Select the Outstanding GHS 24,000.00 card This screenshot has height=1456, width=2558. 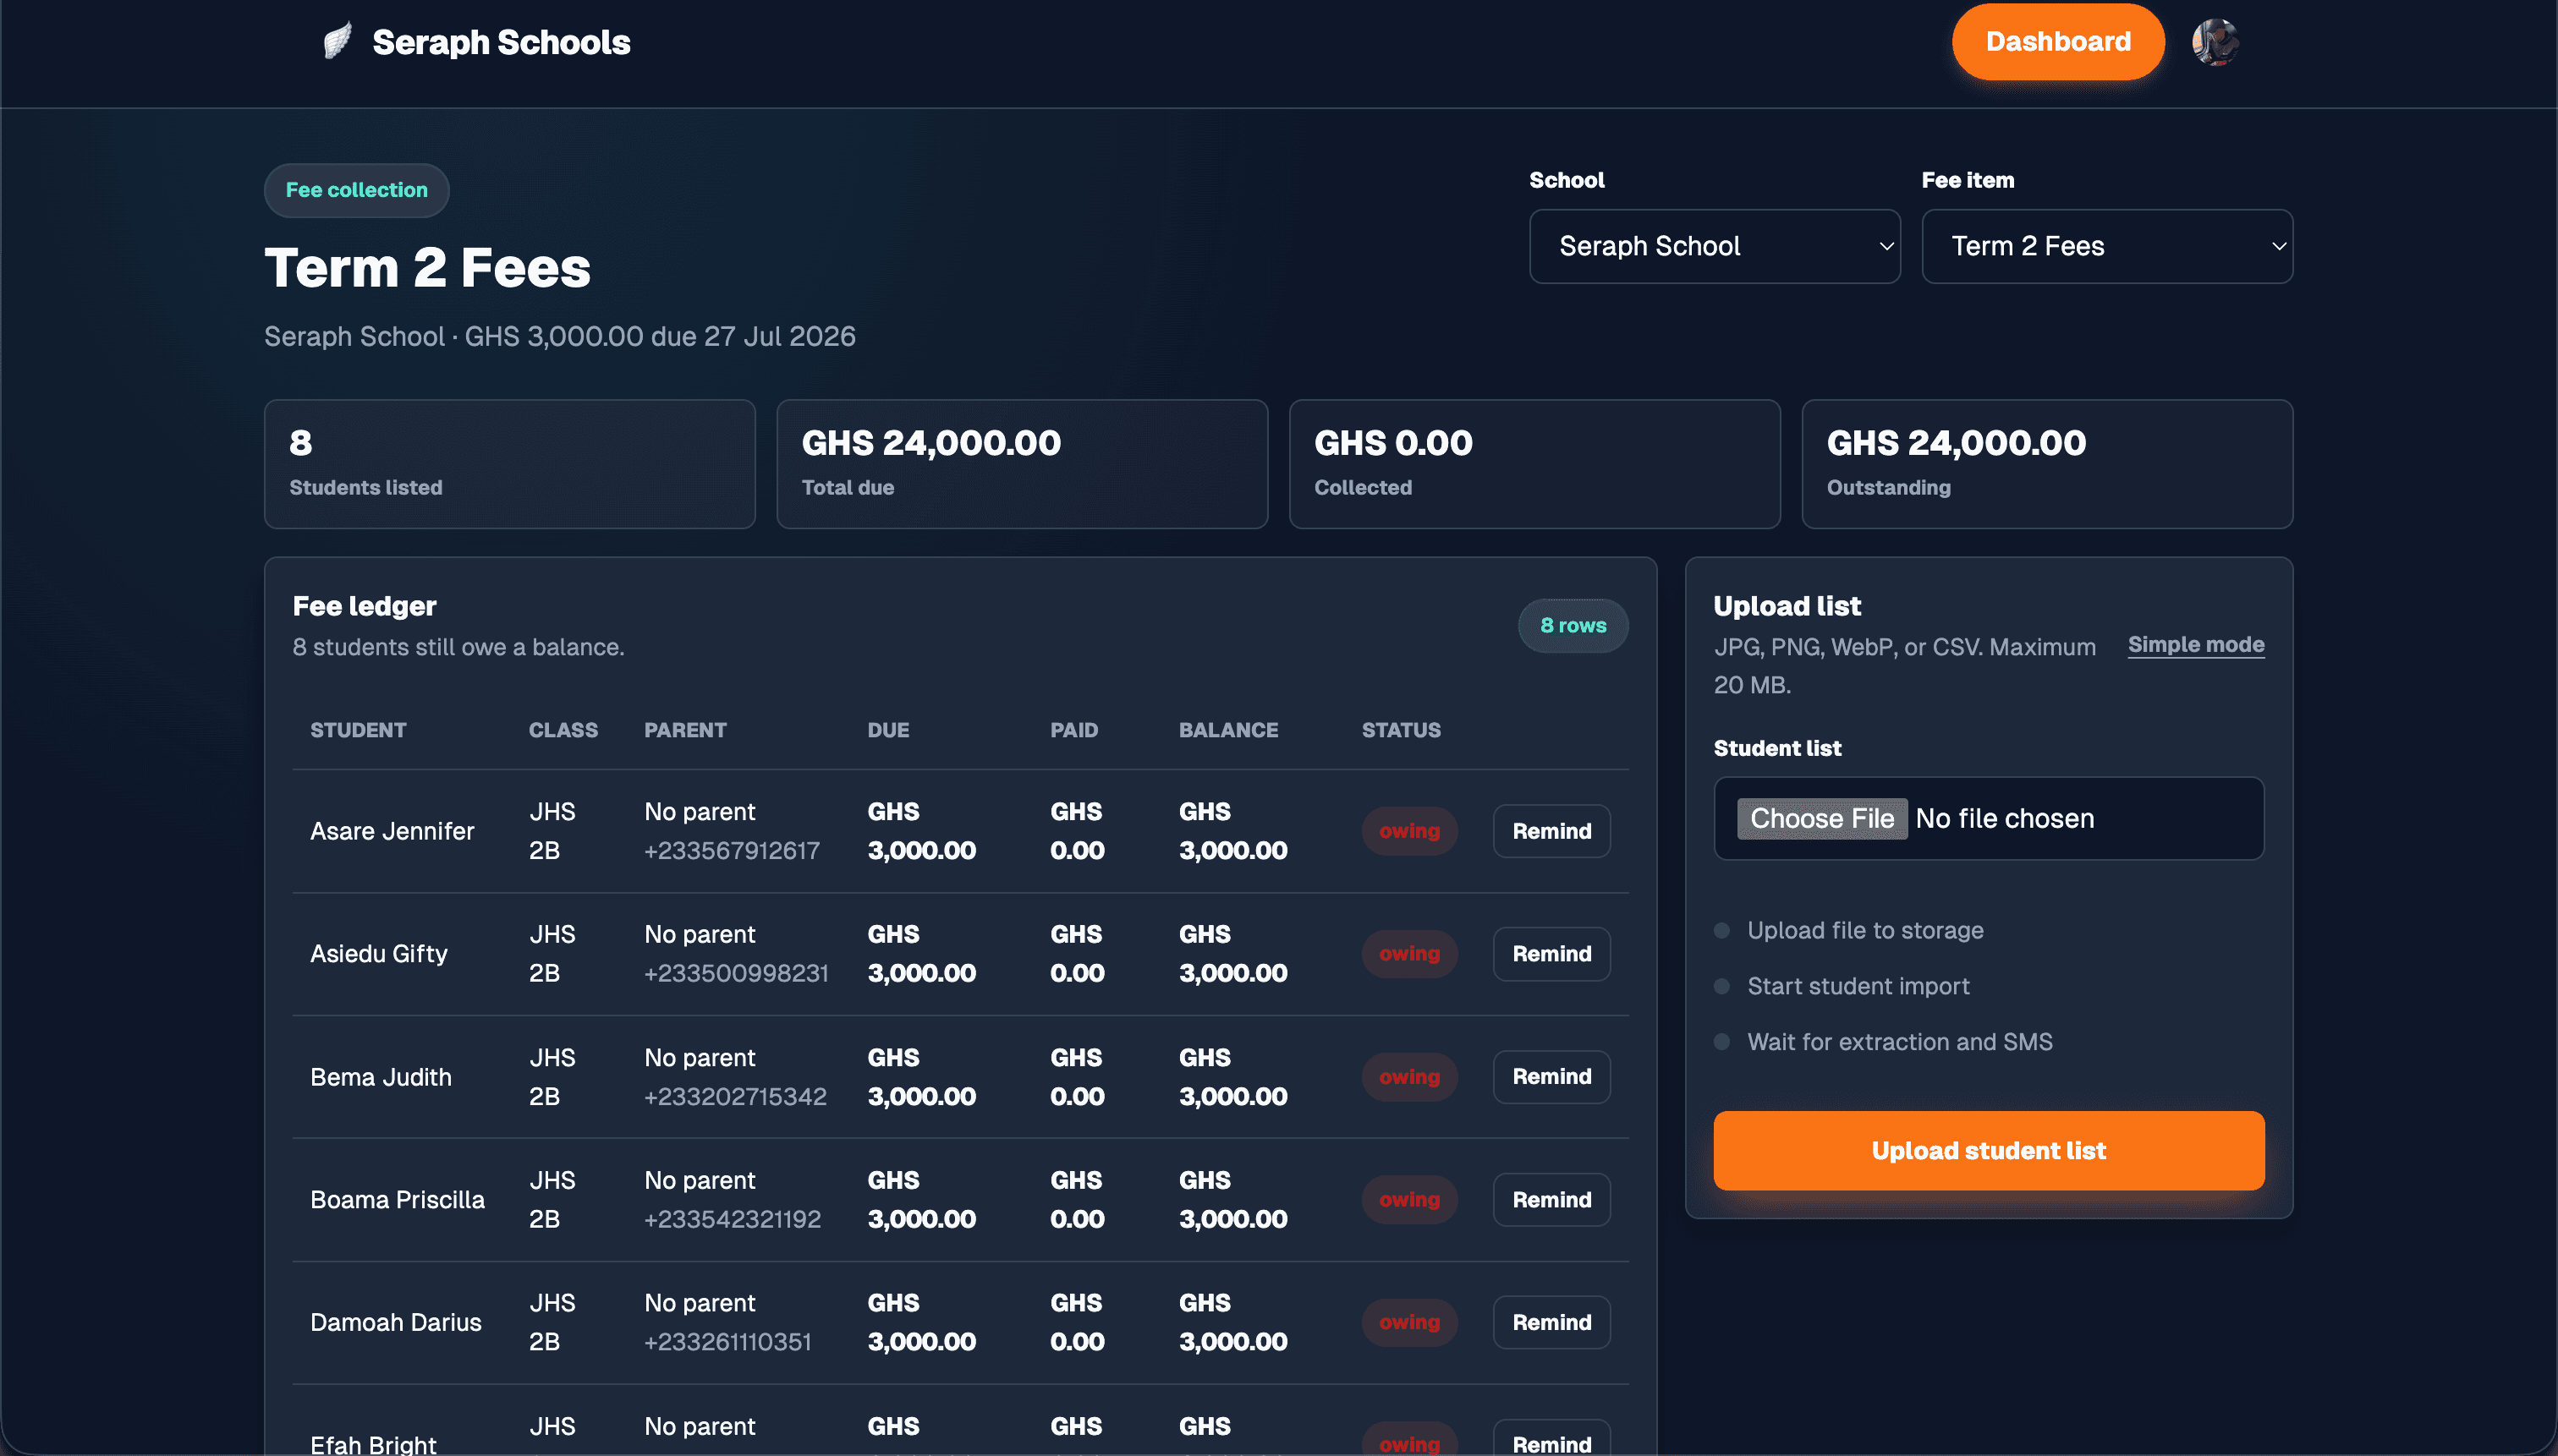[x=2047, y=464]
